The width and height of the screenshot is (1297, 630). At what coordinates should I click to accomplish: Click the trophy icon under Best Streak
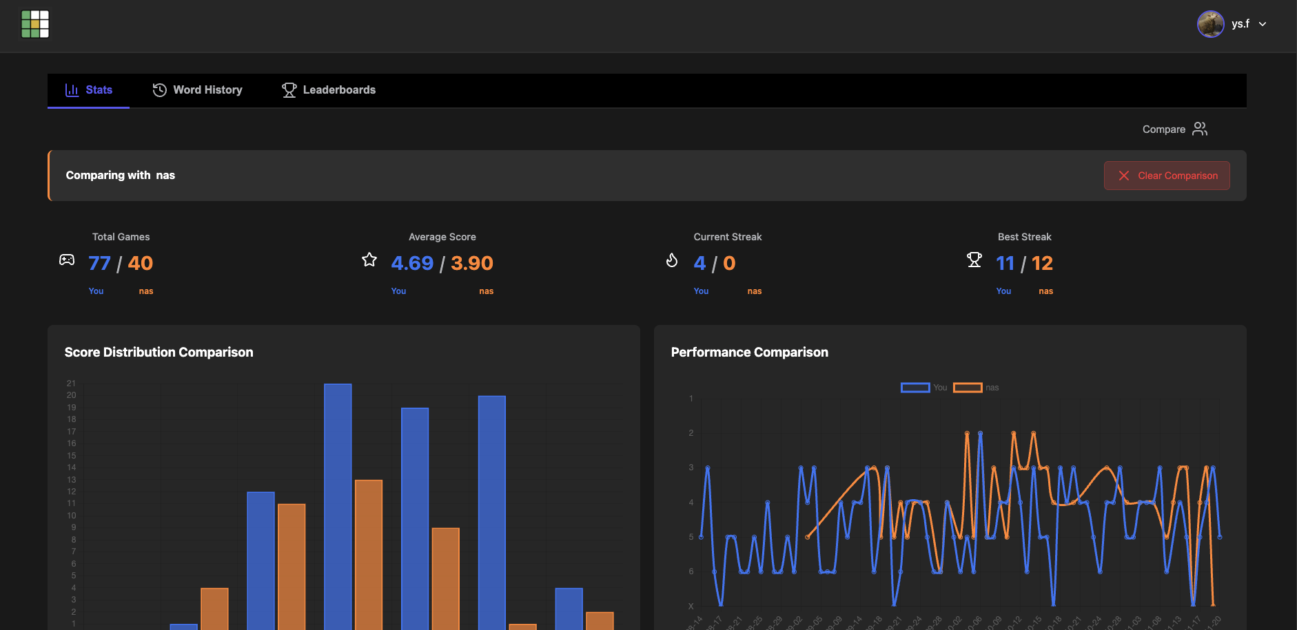pos(975,260)
